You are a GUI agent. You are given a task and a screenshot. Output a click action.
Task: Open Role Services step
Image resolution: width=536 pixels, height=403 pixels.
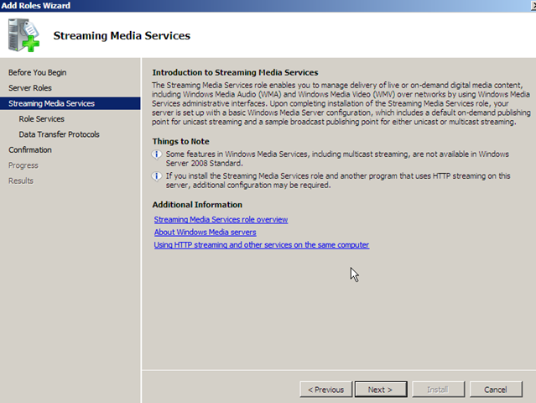[41, 119]
